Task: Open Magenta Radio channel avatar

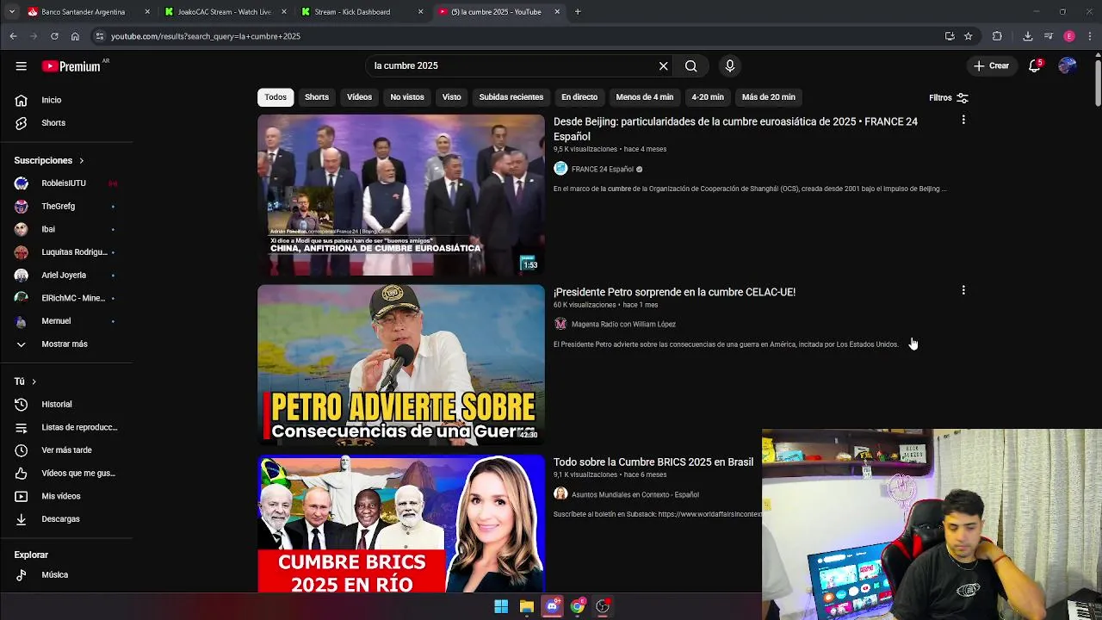Action: [560, 324]
